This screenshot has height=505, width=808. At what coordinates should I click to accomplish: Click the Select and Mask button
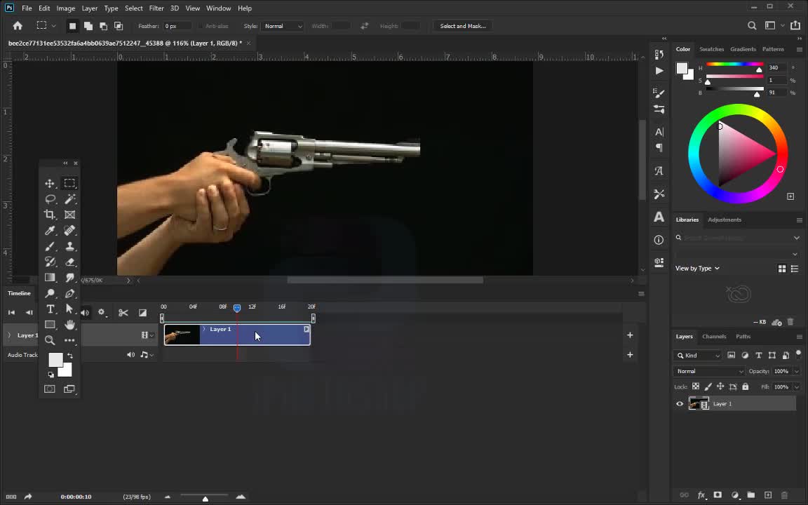[x=462, y=26]
